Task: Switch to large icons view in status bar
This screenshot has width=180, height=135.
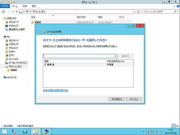Action: (x=177, y=126)
